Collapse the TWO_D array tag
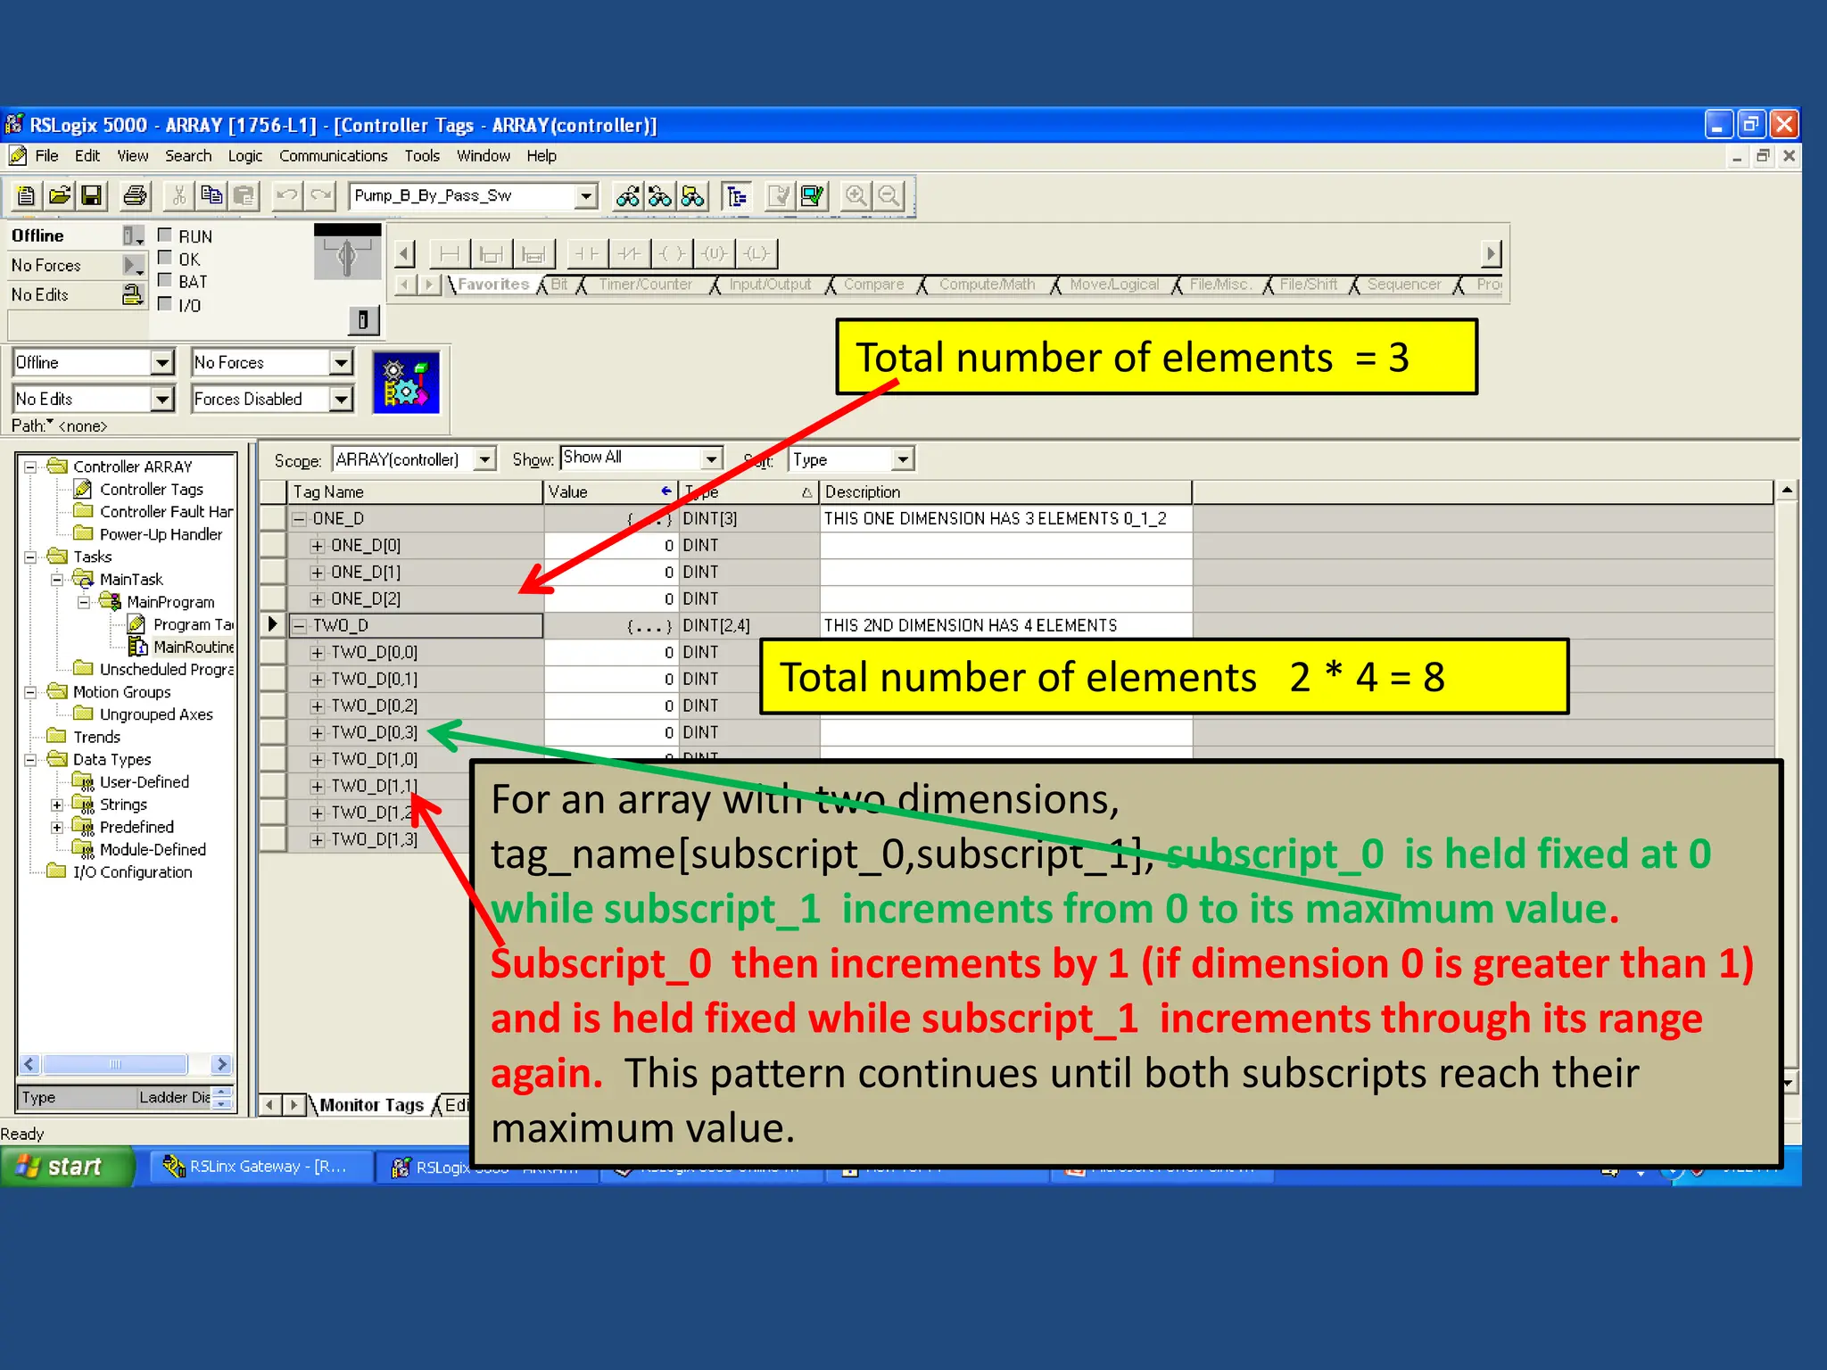 pyautogui.click(x=300, y=626)
